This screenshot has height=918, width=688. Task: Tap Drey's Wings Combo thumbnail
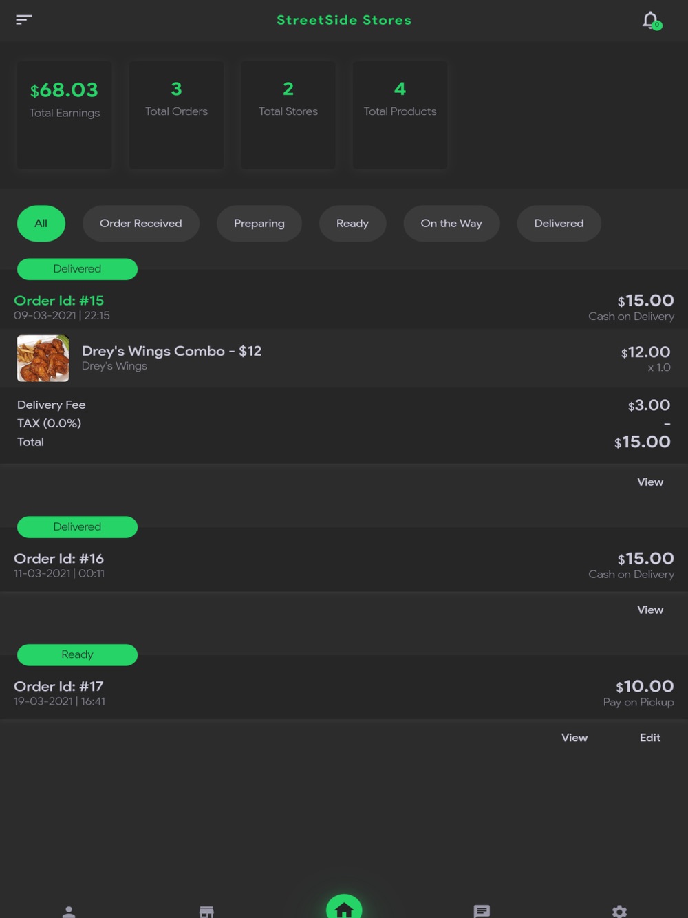click(43, 358)
